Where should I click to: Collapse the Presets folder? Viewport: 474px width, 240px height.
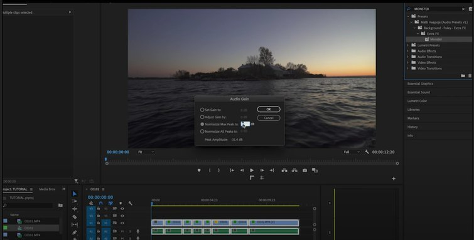[x=408, y=16]
